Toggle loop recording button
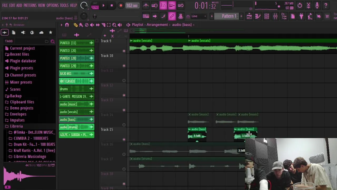Viewport: 337px width, 190px height. pos(181,5)
